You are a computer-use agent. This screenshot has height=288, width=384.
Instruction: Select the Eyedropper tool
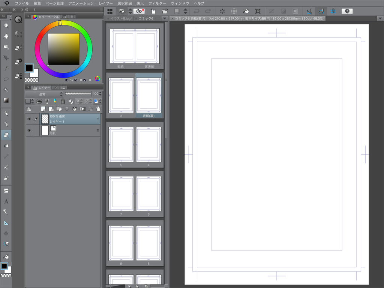pyautogui.click(x=6, y=69)
